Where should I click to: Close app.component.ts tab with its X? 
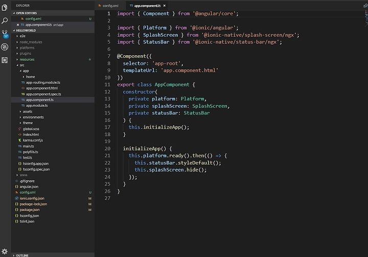coord(164,6)
